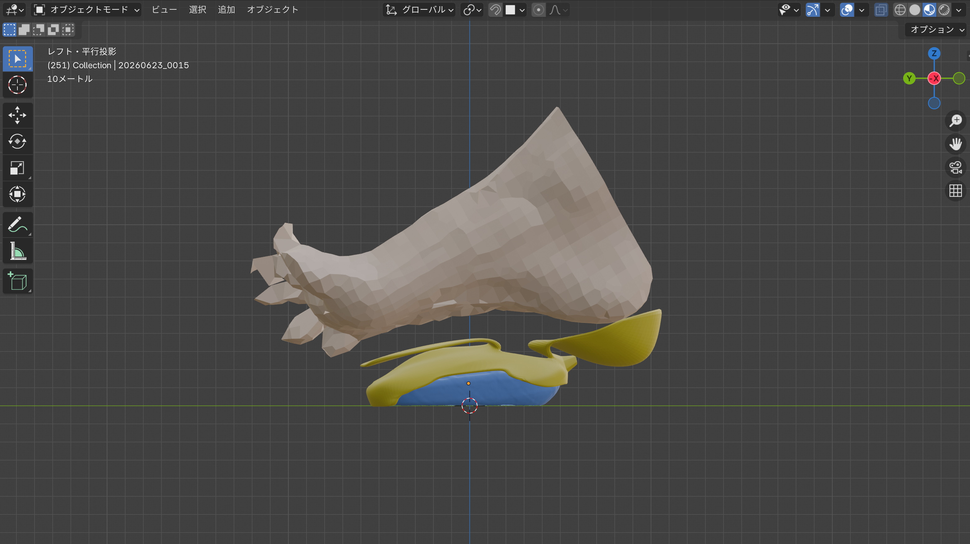970x544 pixels.
Task: Toggle camera view with camera icon
Action: point(956,167)
